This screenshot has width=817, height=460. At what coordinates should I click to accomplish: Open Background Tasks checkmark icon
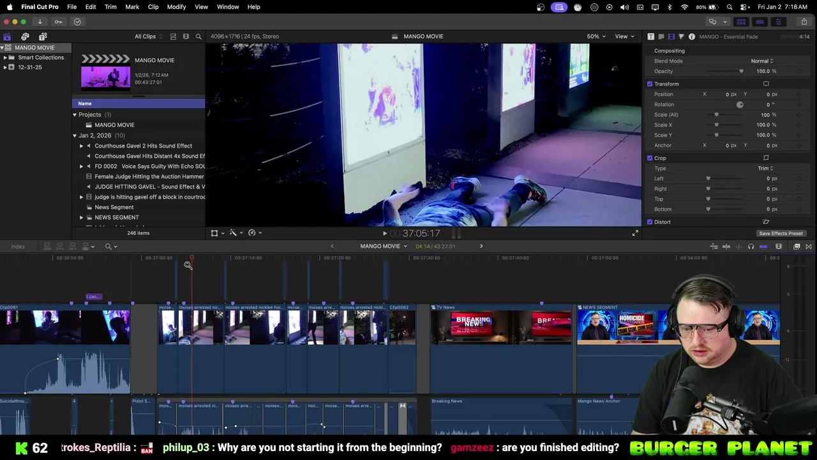click(x=77, y=22)
